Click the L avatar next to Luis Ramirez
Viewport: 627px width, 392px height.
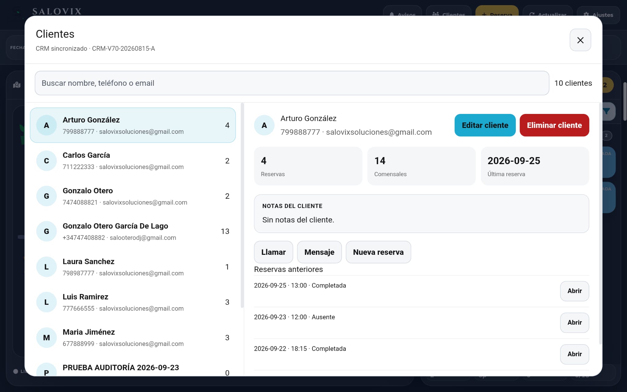47,302
